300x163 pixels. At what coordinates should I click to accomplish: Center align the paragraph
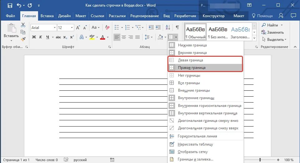[x=124, y=37]
